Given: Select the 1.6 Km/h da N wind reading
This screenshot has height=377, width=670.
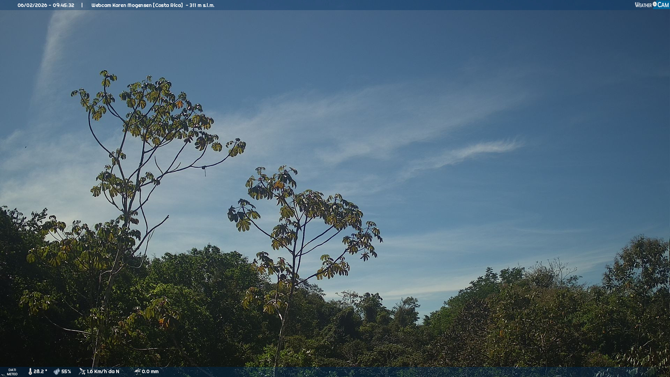Looking at the screenshot, I should pyautogui.click(x=103, y=371).
